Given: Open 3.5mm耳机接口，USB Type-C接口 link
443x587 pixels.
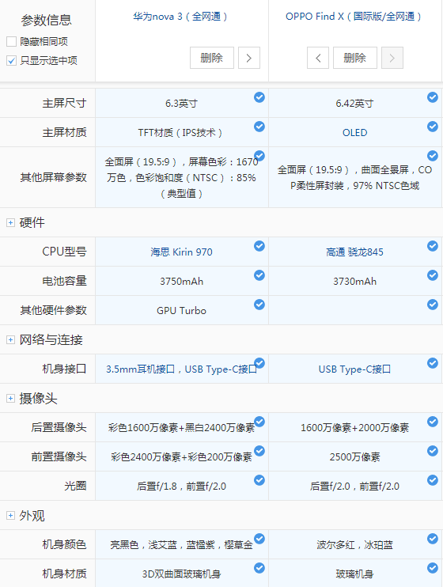Looking at the screenshot, I should click(181, 369).
